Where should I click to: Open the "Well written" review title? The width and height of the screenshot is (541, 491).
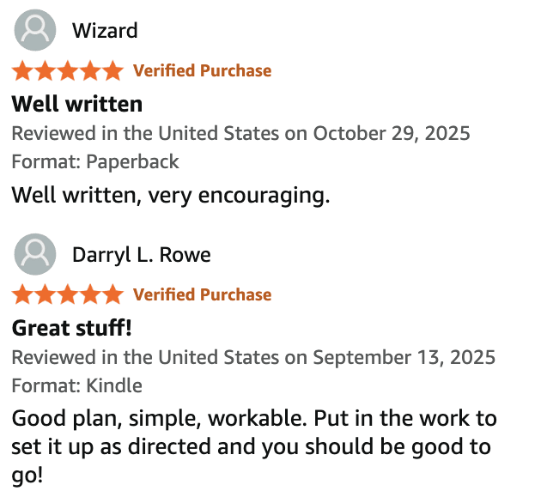tap(77, 104)
